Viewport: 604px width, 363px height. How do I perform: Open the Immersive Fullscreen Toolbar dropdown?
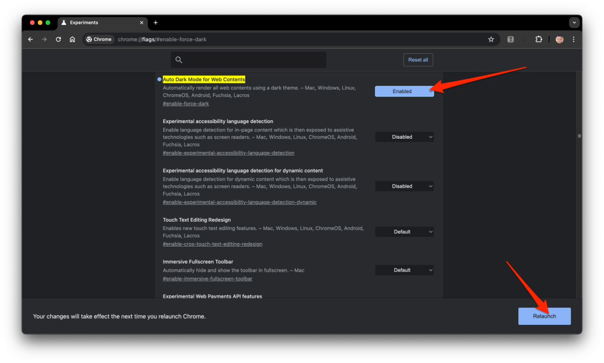coord(404,270)
